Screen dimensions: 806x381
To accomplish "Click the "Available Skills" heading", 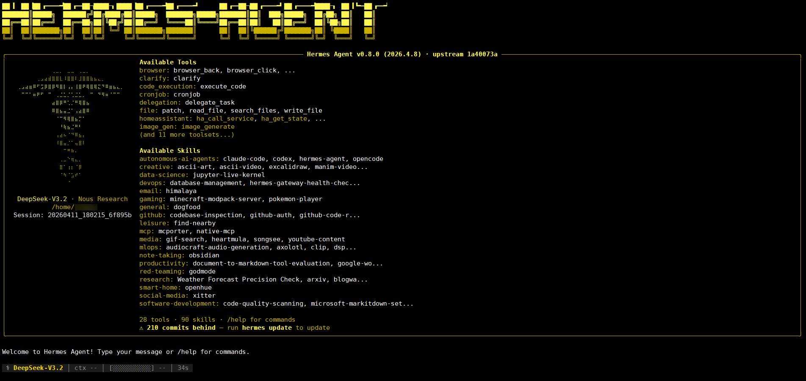I will tap(170, 151).
